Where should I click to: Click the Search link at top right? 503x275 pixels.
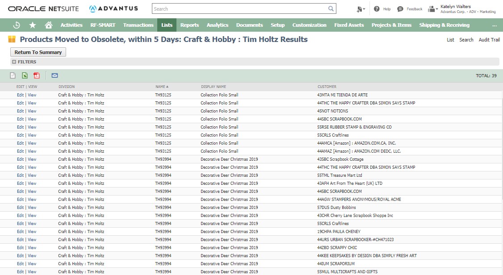(x=466, y=40)
